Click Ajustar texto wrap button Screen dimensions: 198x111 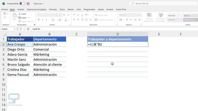click(101, 15)
